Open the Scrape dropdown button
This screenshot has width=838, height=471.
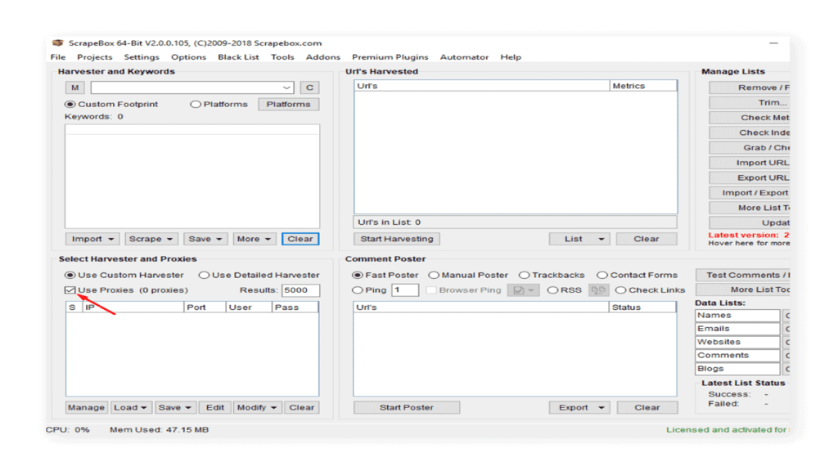151,239
